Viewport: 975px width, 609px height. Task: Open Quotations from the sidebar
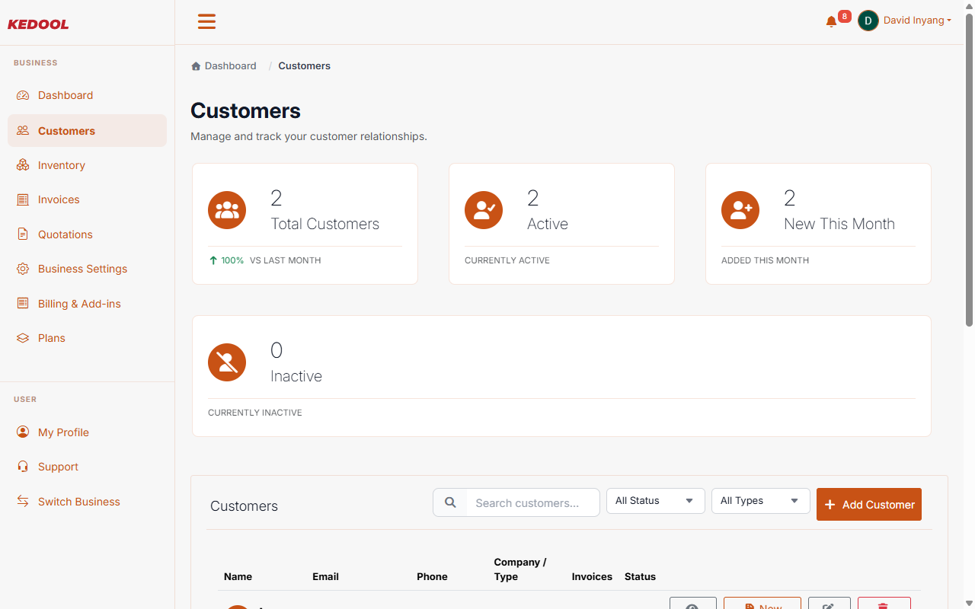tap(87, 234)
